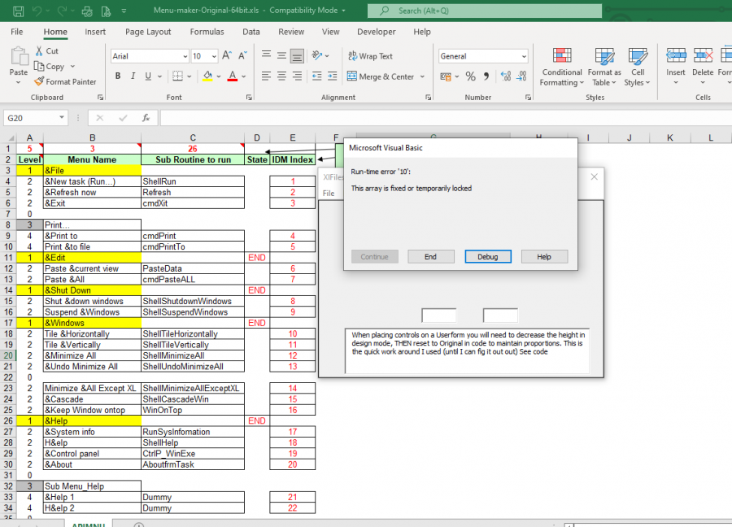Open the Developer ribbon tab
The width and height of the screenshot is (732, 527).
[x=377, y=32]
